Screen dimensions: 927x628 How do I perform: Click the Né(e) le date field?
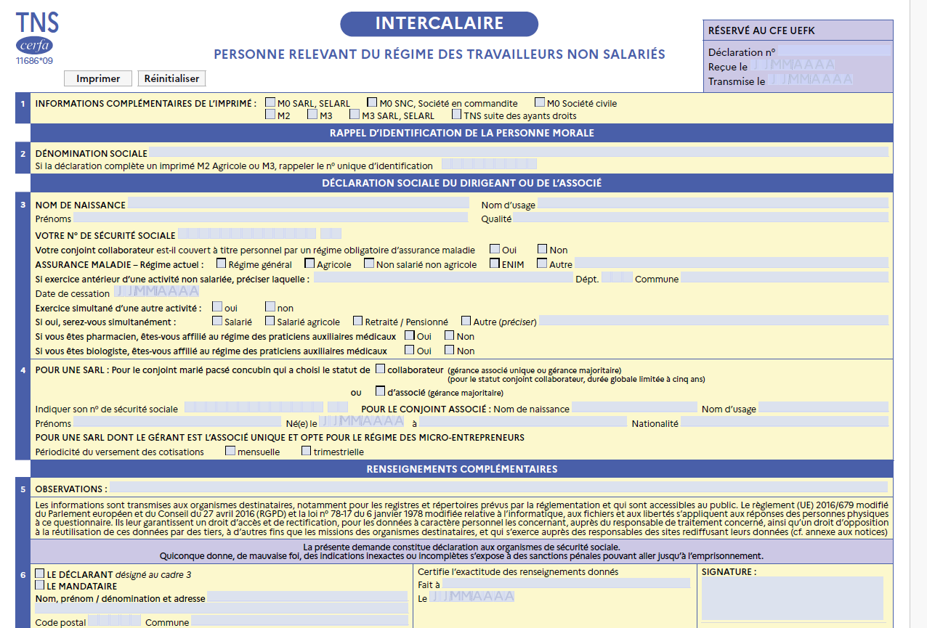click(x=361, y=422)
